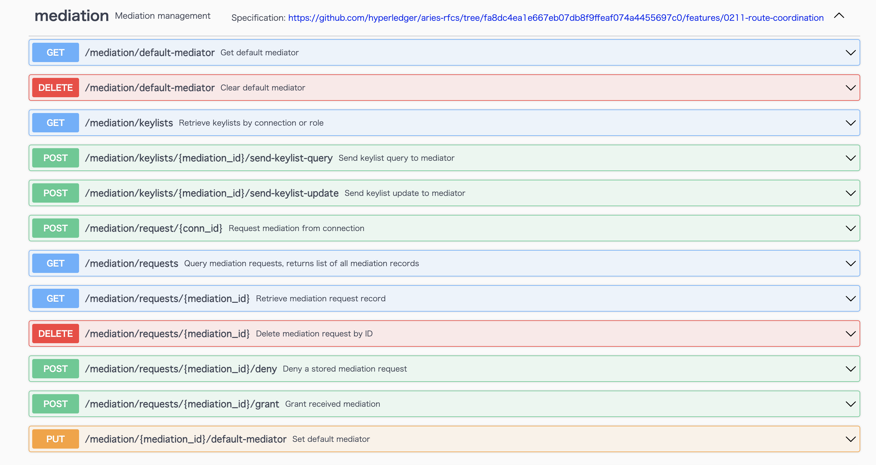Screen dimensions: 876x465
Task: Expand the PUT default-mediator row chevron
Action: pyautogui.click(x=851, y=439)
